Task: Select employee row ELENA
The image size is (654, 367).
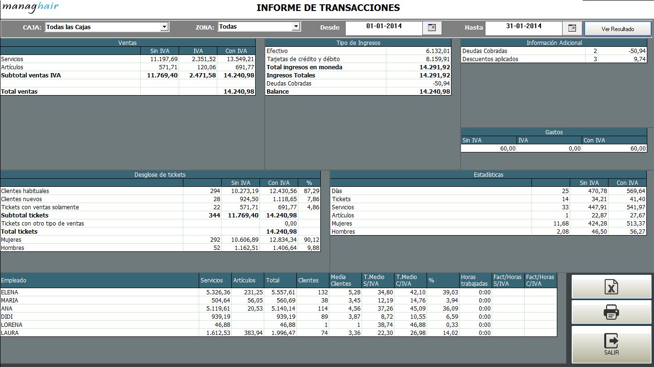Action: point(279,292)
